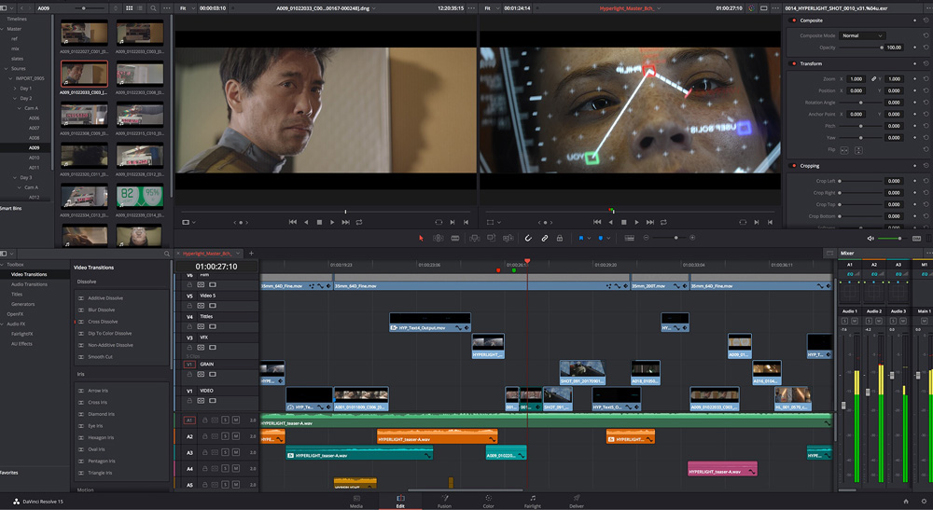Reset the Transform section in Inspector
Image resolution: width=933 pixels, height=510 pixels.
925,63
